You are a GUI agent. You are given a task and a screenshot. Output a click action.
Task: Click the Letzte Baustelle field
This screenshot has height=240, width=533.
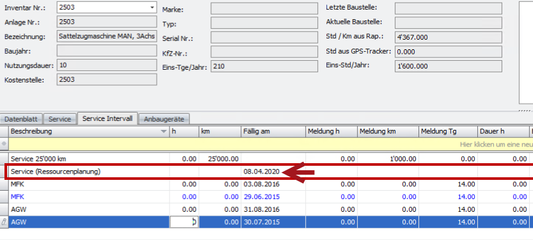click(449, 8)
